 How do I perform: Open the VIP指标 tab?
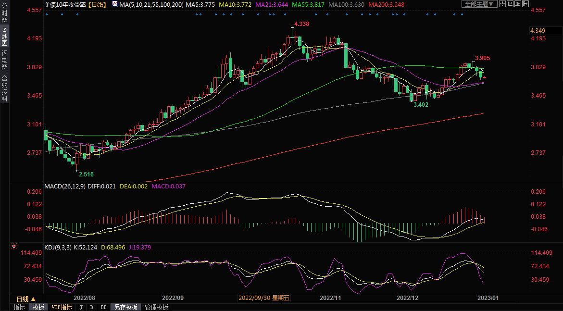coord(62,307)
